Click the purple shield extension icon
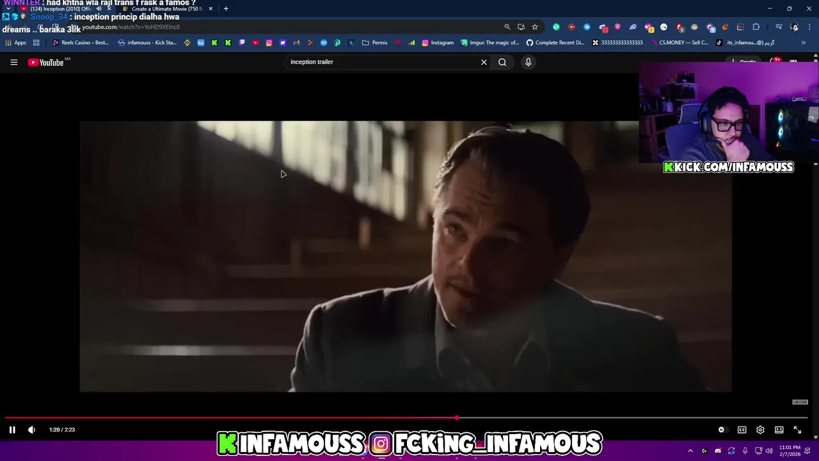 click(617, 27)
